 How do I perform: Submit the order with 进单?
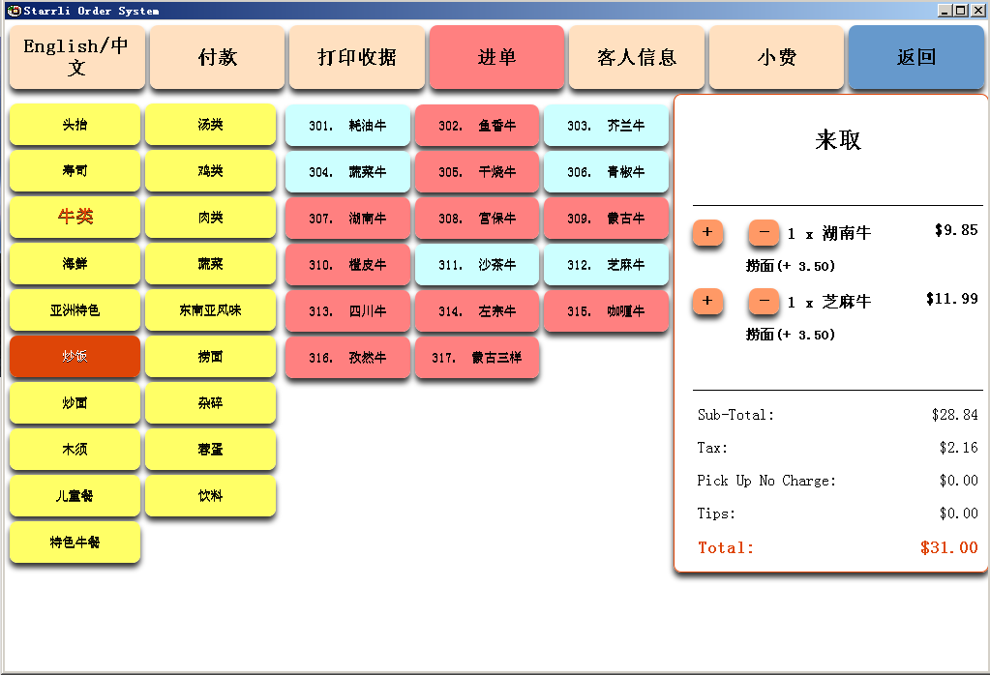point(496,57)
